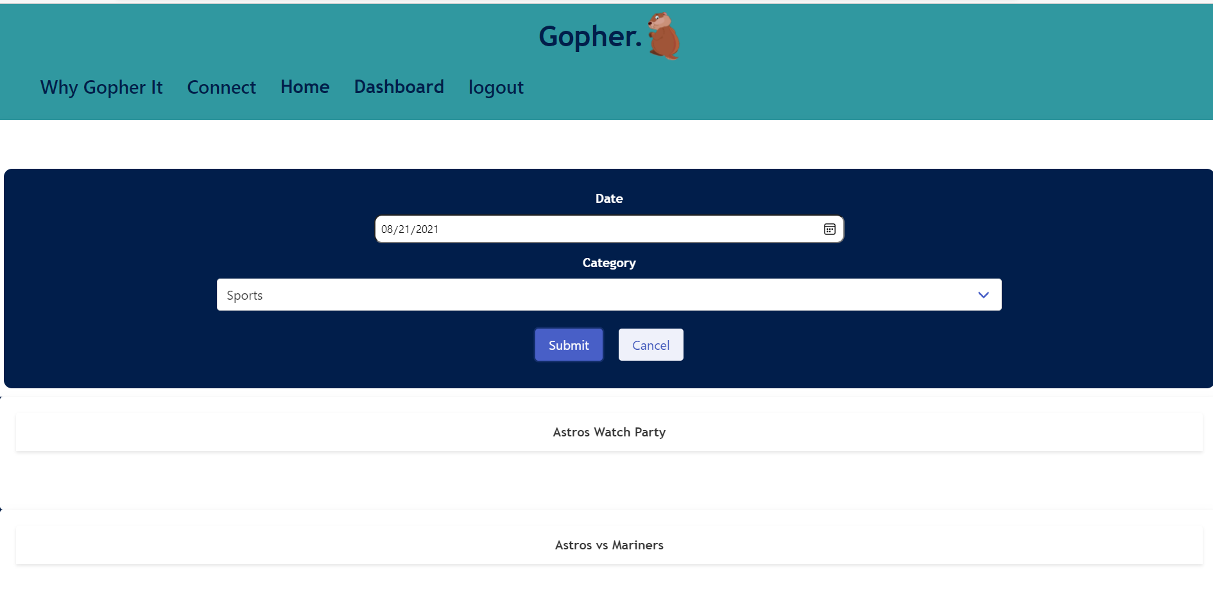Select the Astros vs Mariners event card
This screenshot has width=1213, height=602.
tap(609, 545)
